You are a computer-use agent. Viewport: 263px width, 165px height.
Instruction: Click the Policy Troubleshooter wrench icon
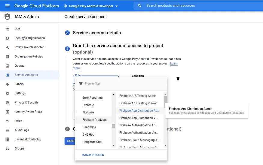tap(8, 47)
